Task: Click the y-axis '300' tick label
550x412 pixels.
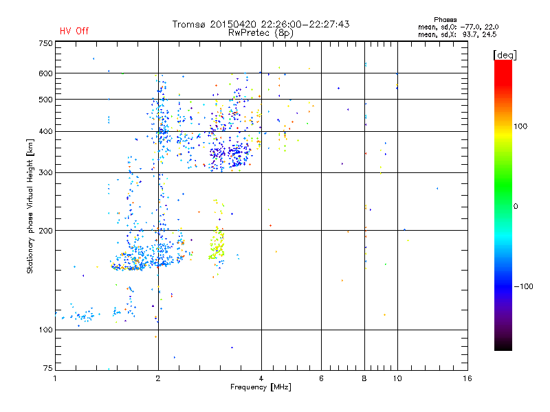Action: pos(45,172)
